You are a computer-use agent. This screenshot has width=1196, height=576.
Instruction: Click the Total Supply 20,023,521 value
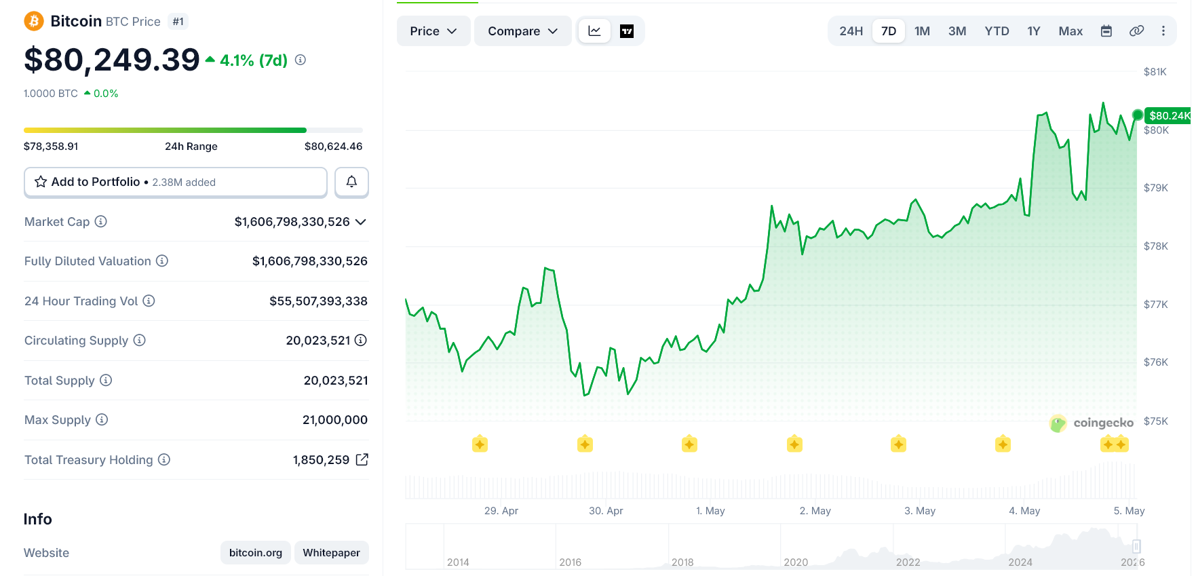(x=336, y=381)
